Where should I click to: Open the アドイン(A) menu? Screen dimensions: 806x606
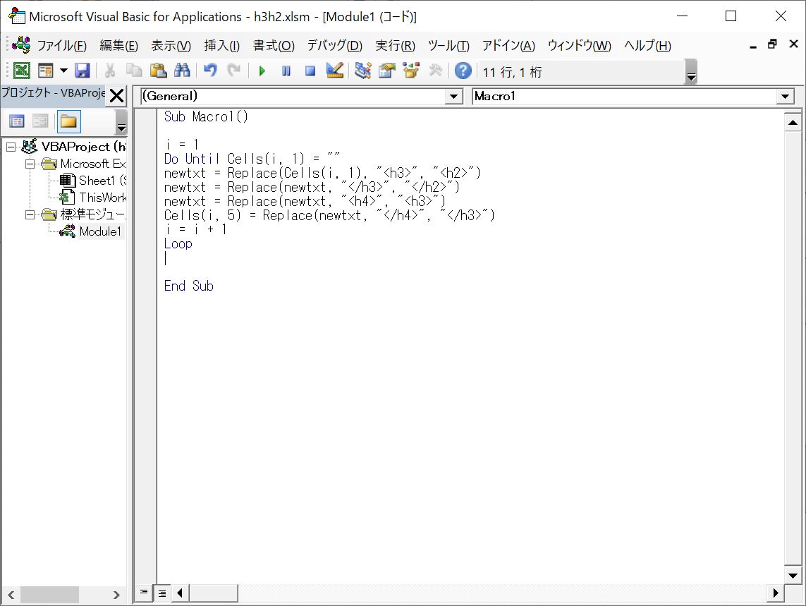508,46
